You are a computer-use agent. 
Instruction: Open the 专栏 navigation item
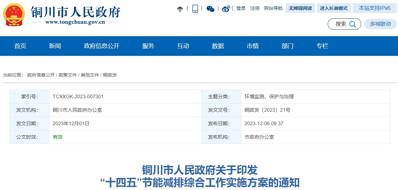pos(322,46)
